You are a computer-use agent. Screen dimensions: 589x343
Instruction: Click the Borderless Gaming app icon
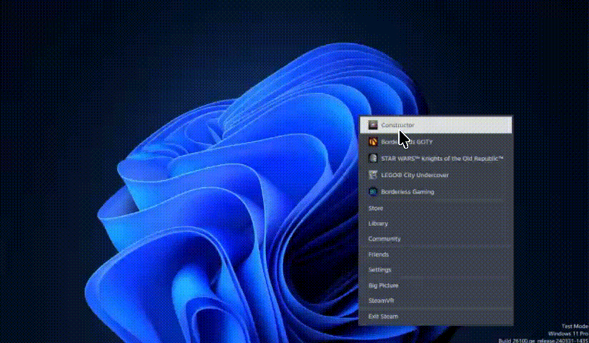[x=372, y=192]
